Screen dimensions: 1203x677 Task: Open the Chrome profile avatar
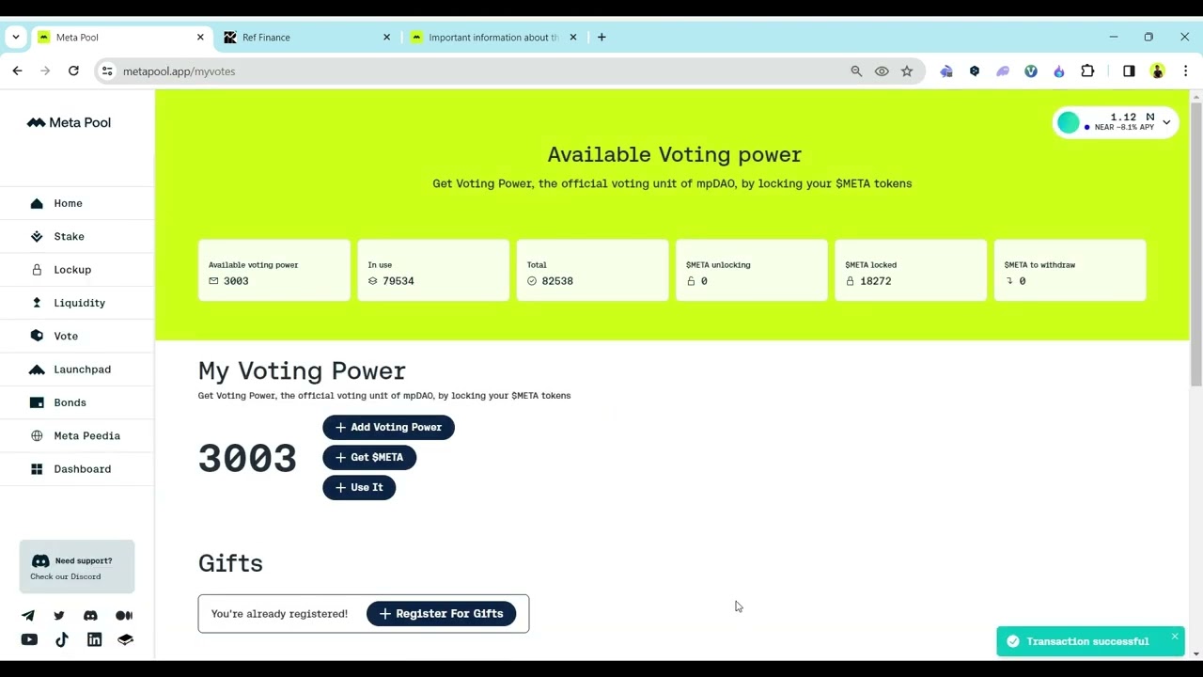point(1157,71)
